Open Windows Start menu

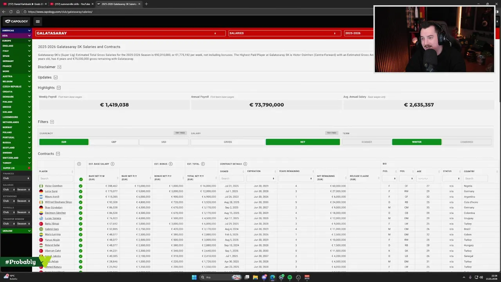(x=194, y=277)
